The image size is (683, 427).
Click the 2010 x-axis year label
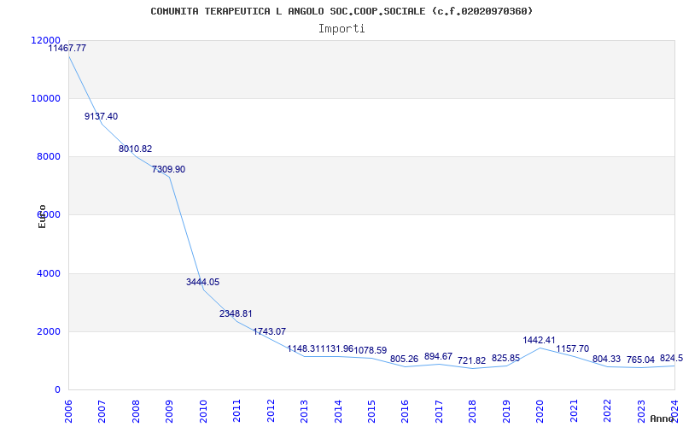[x=203, y=411]
